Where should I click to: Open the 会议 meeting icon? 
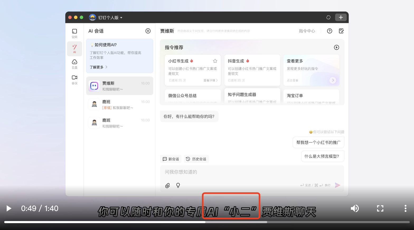[x=74, y=79]
